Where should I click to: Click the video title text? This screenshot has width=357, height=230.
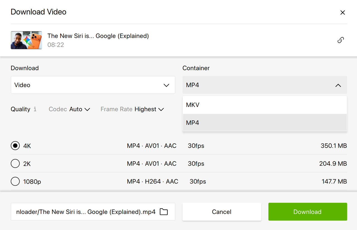click(98, 36)
